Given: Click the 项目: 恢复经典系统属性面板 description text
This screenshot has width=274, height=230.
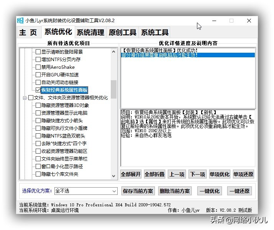Looking at the screenshot, I should 169,112.
